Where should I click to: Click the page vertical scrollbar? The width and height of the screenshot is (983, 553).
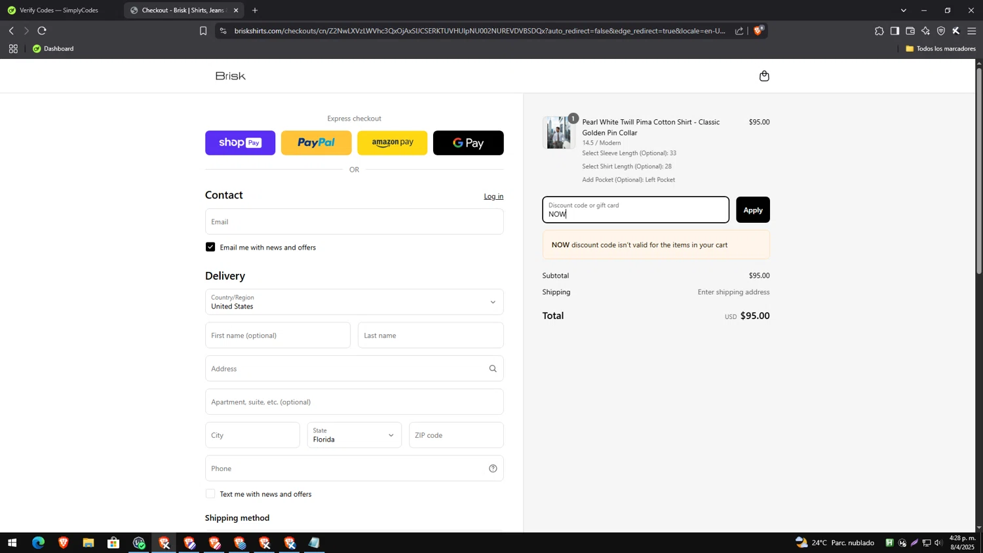pos(979,170)
